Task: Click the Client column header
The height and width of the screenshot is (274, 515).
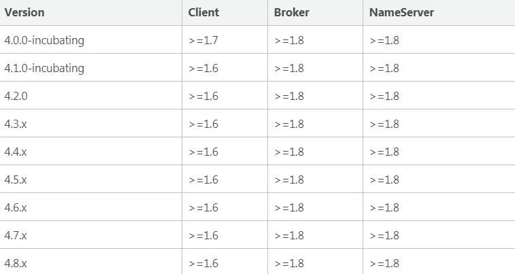Action: point(203,12)
